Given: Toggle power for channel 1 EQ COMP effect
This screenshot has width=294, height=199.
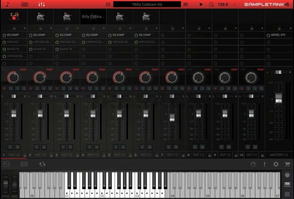Looking at the screenshot, I should 4,35.
